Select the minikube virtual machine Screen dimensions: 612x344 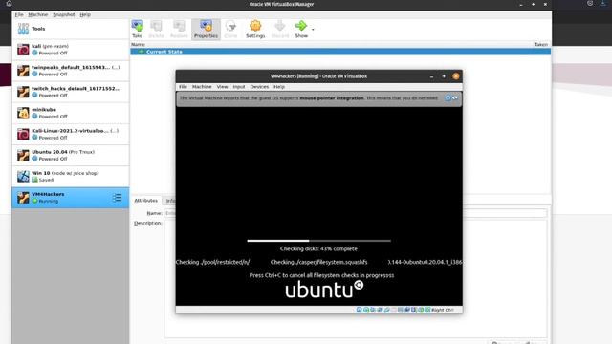click(x=70, y=113)
